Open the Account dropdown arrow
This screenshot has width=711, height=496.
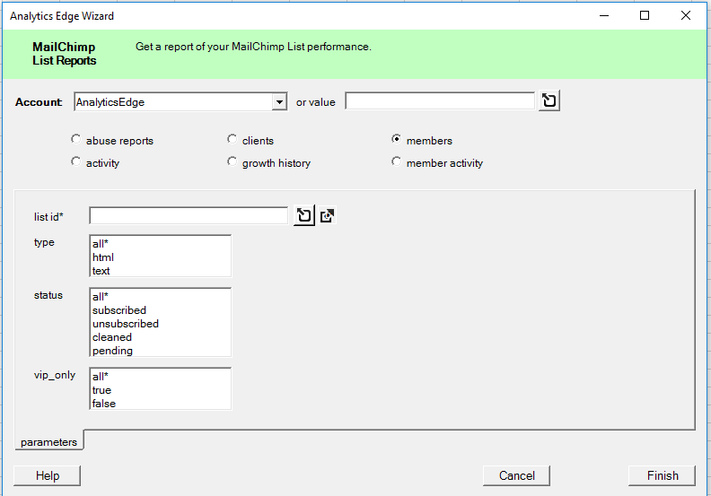point(279,102)
